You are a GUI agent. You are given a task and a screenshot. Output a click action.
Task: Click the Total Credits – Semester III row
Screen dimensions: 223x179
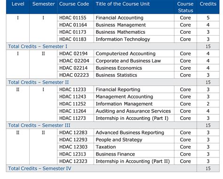(x=113, y=126)
